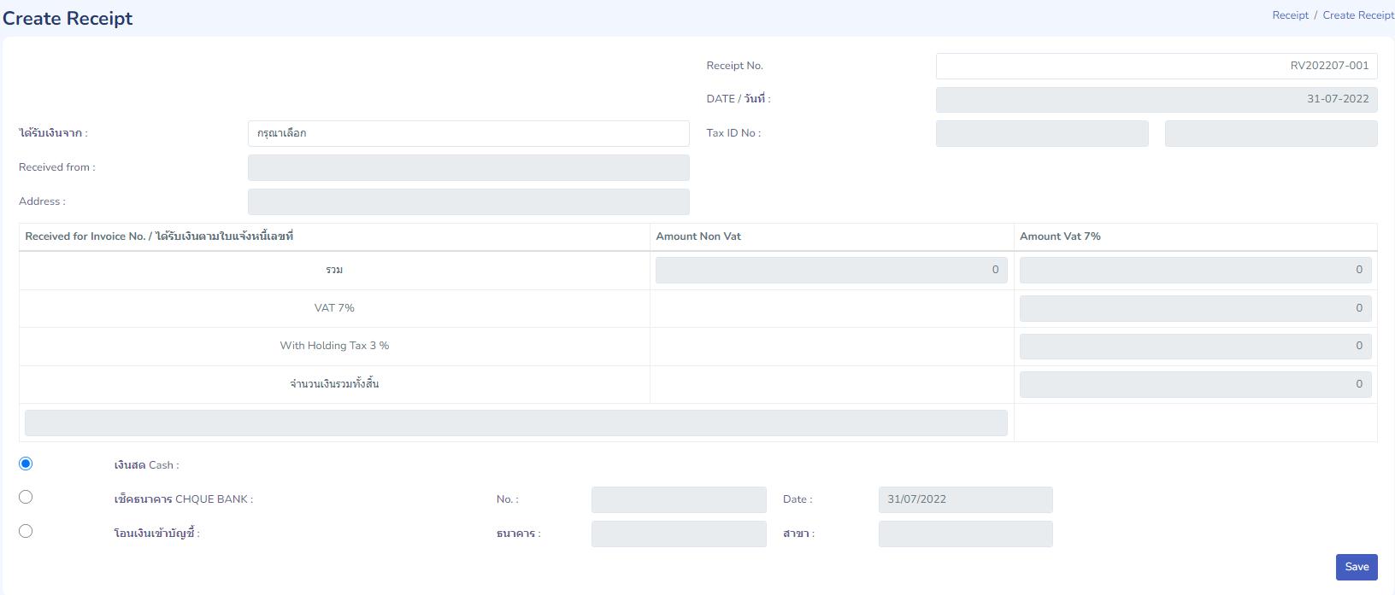
Task: Select the เช็คธนาคาร CHQUE BANK radio button
Action: click(26, 497)
